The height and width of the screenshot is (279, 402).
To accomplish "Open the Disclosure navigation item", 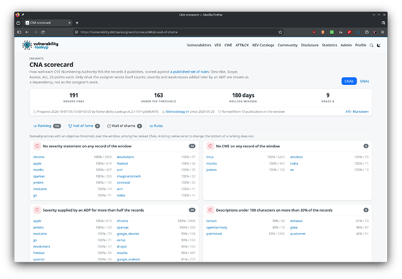I will (310, 45).
